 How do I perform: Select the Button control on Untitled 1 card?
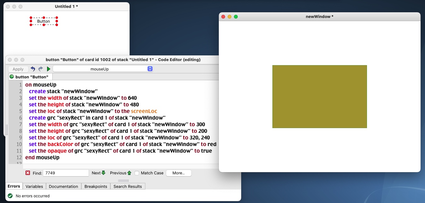[x=44, y=21]
